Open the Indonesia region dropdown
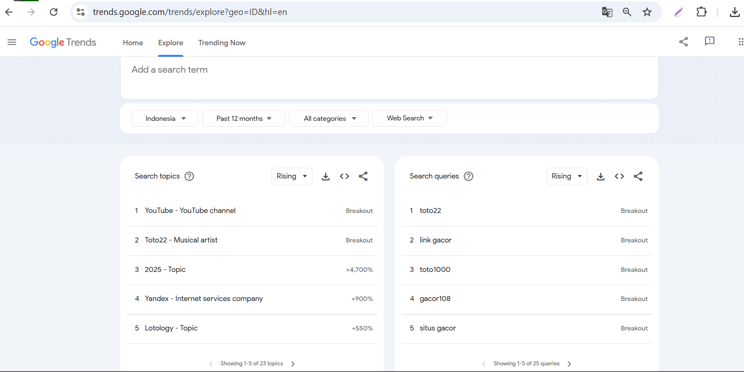The width and height of the screenshot is (744, 372). coord(165,118)
